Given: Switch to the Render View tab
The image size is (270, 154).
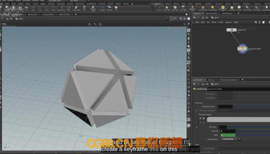Looking at the screenshot, I should (32, 14).
